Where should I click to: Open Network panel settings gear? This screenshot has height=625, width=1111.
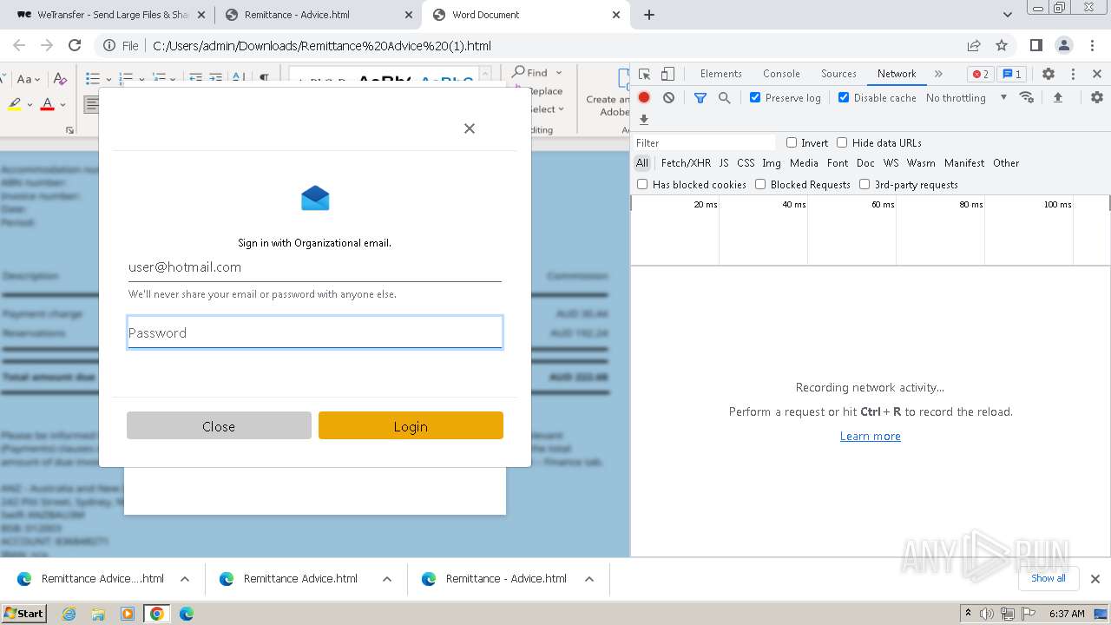(1097, 97)
